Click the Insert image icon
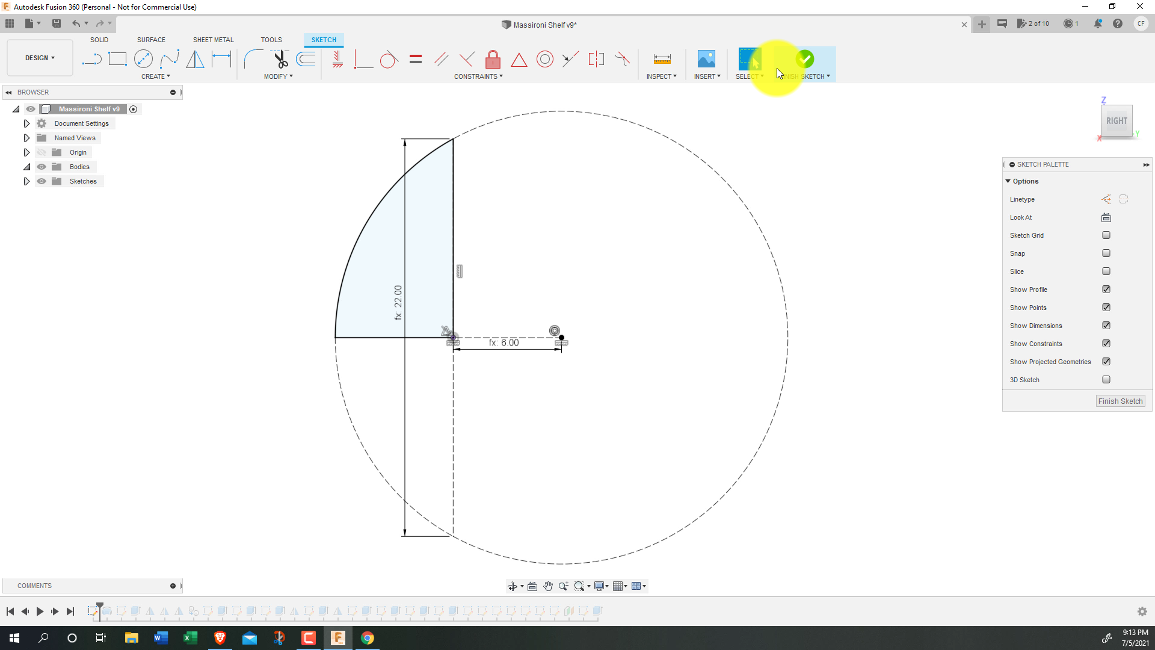This screenshot has width=1155, height=650. tap(706, 59)
